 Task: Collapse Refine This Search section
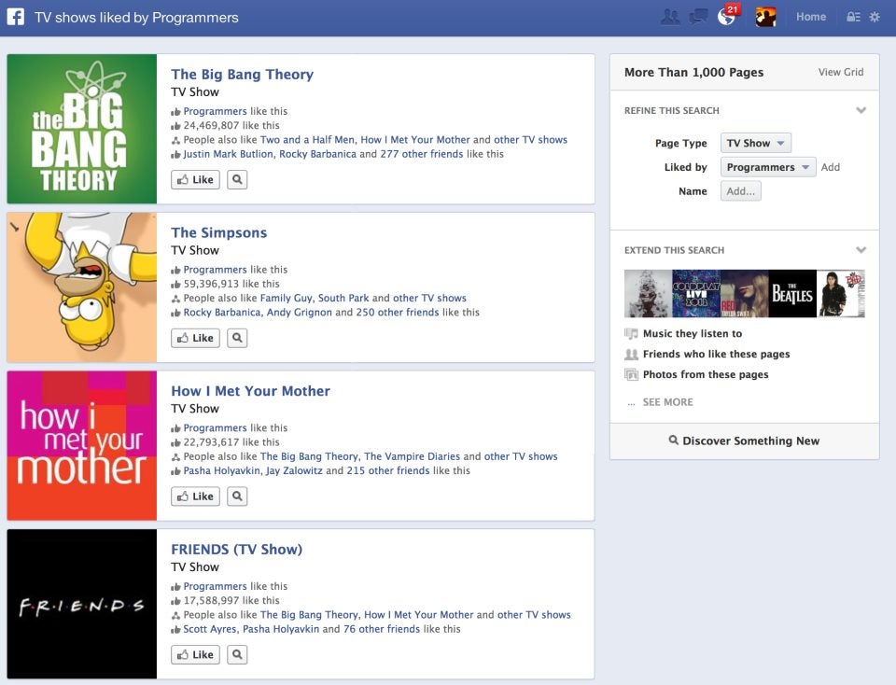click(x=861, y=110)
